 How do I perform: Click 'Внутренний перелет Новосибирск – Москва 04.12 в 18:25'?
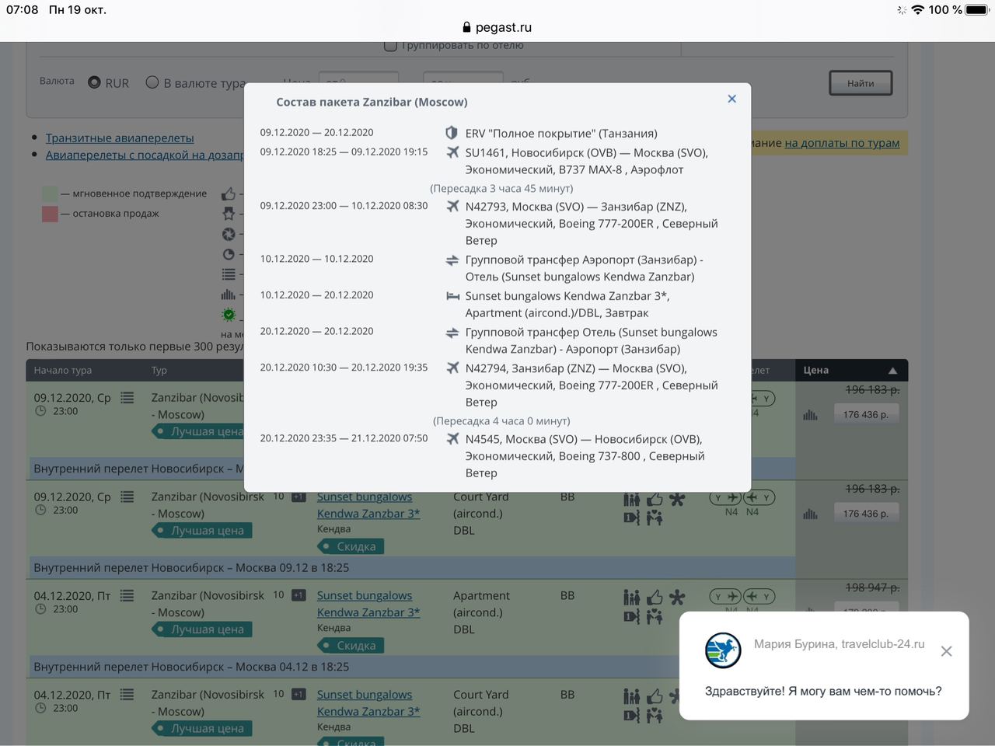[191, 667]
